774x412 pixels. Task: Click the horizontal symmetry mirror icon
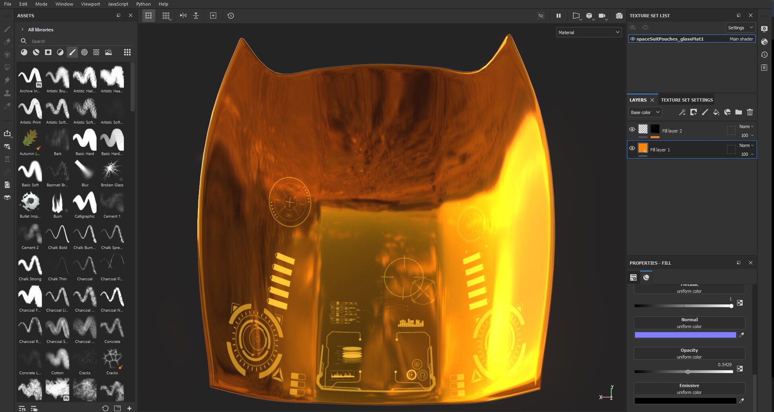[x=183, y=16]
